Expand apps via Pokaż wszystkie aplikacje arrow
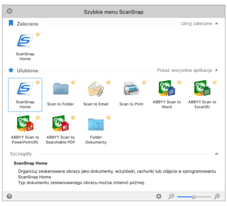227x206 pixels. (217, 70)
